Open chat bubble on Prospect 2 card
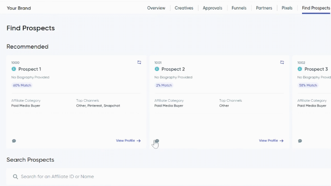Viewport: 331px width, 186px height. click(x=157, y=141)
